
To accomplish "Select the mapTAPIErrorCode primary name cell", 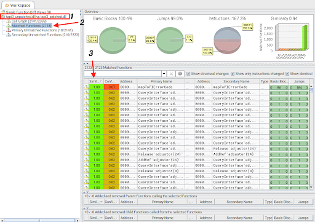I will [x=161, y=87].
